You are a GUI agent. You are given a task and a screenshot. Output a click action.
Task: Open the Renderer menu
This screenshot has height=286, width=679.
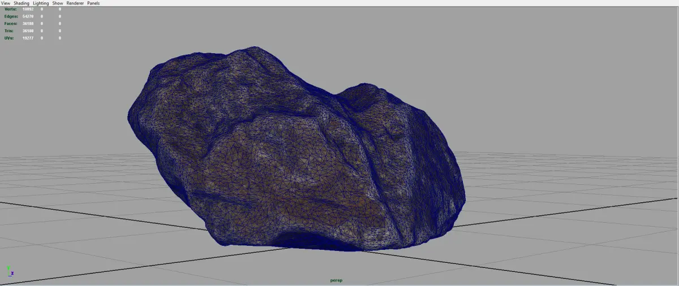(x=75, y=3)
